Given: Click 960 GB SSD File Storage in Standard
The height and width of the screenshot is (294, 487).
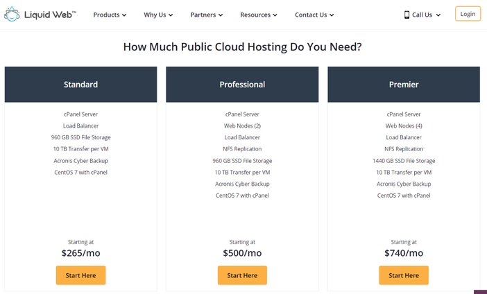Looking at the screenshot, I should [80, 137].
